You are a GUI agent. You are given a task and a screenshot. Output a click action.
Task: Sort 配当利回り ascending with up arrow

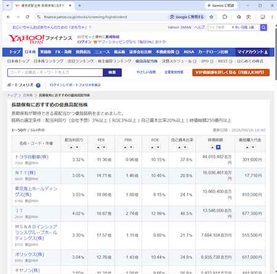coord(71,147)
